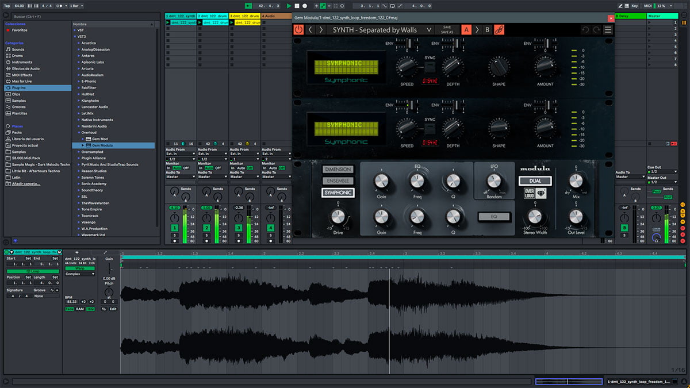The height and width of the screenshot is (388, 690).
Task: Open the Sounds browser category
Action: point(18,49)
